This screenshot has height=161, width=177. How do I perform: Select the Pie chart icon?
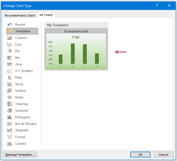tap(10, 51)
